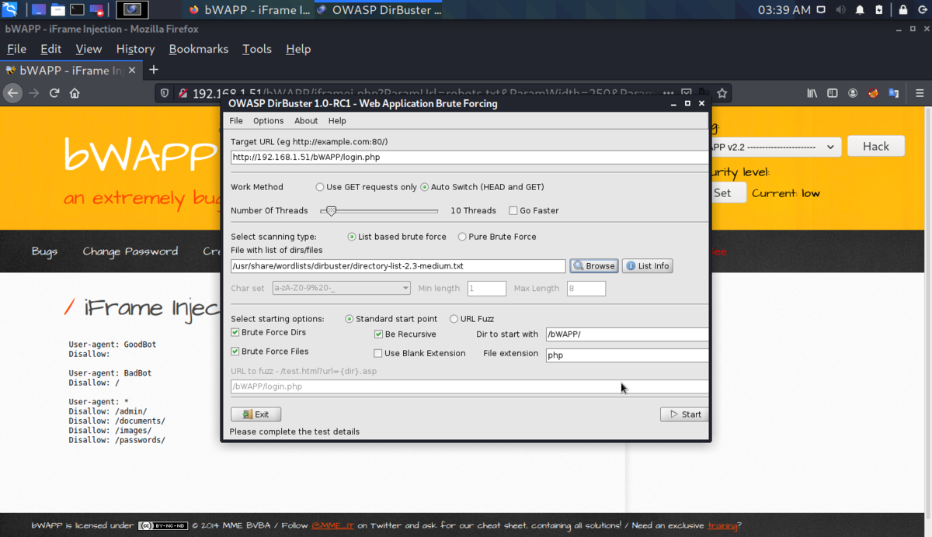This screenshot has height=537, width=932.
Task: Open the Char set dropdown
Action: [341, 288]
